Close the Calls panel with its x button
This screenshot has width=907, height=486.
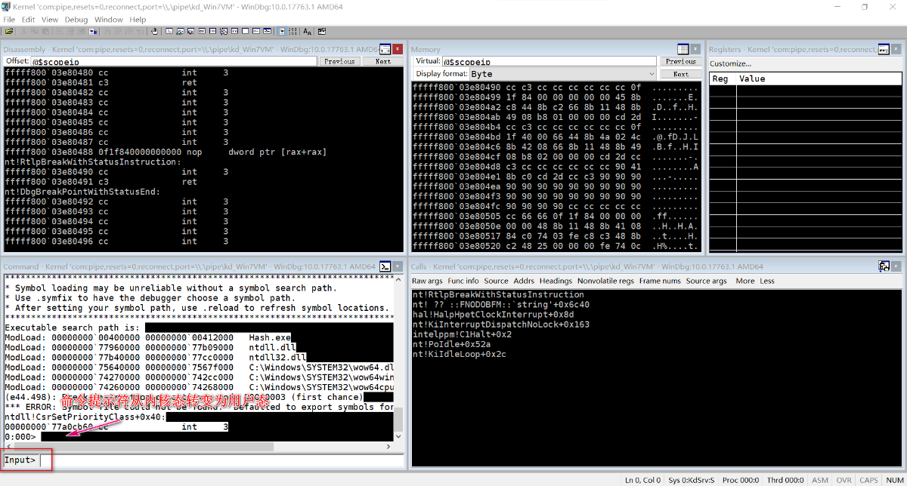tap(897, 266)
